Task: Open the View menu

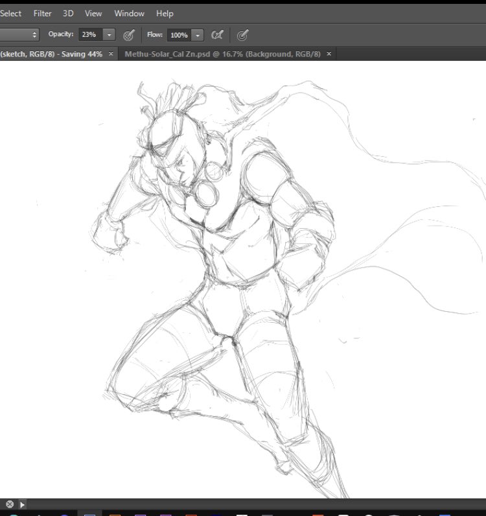Action: tap(93, 14)
